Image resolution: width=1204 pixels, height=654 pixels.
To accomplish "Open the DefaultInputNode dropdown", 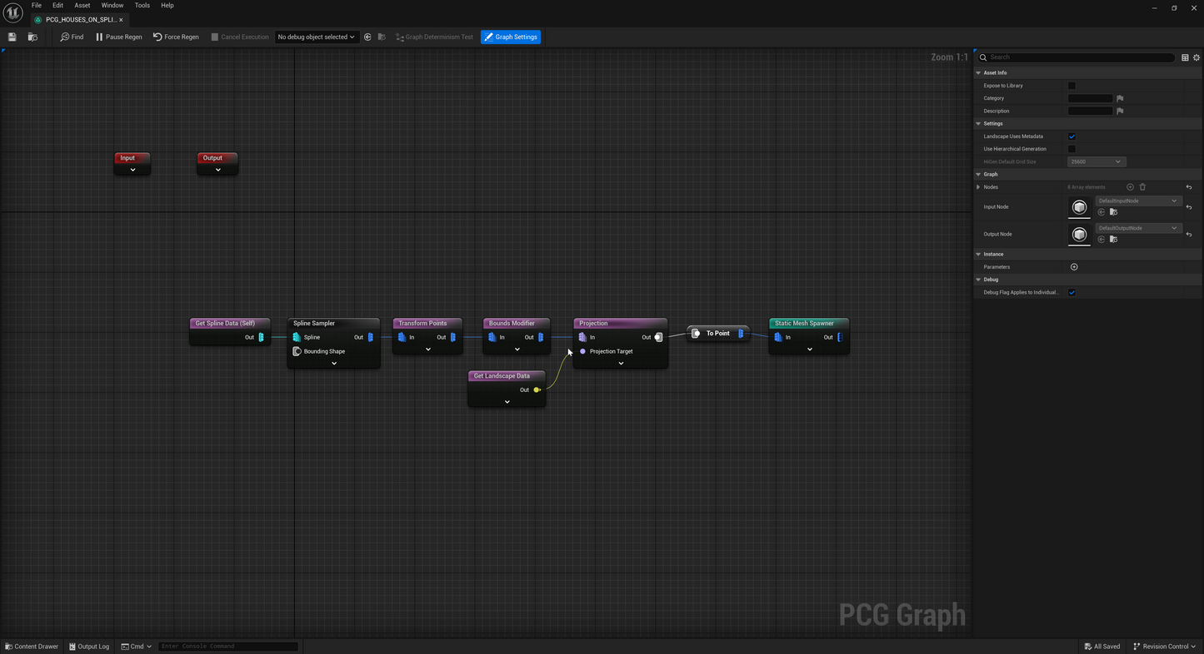I will point(1137,201).
